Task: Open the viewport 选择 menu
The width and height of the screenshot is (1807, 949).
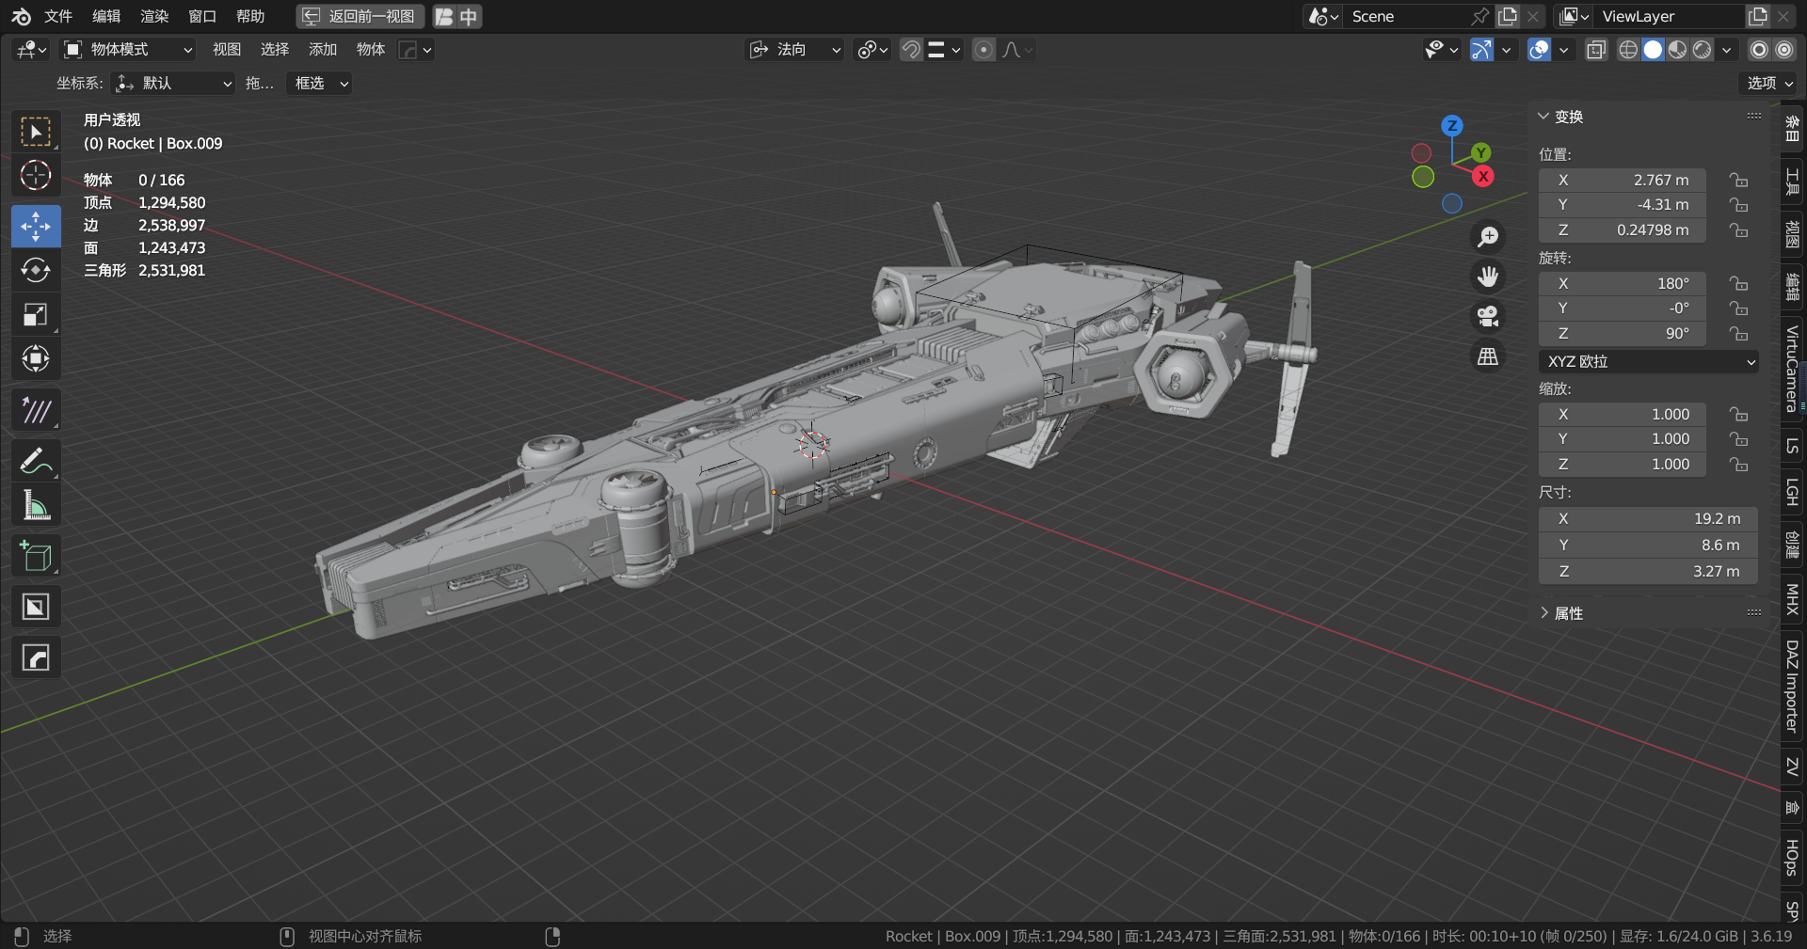Action: coord(275,50)
